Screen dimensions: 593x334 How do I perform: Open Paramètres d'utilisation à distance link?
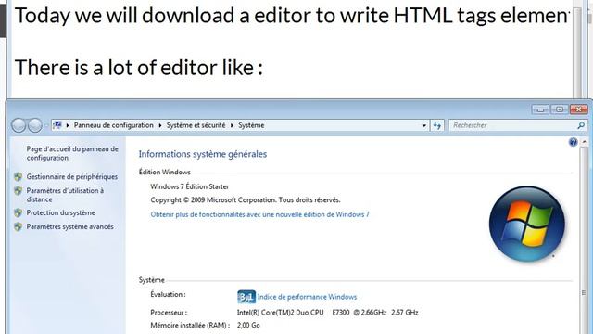click(65, 195)
